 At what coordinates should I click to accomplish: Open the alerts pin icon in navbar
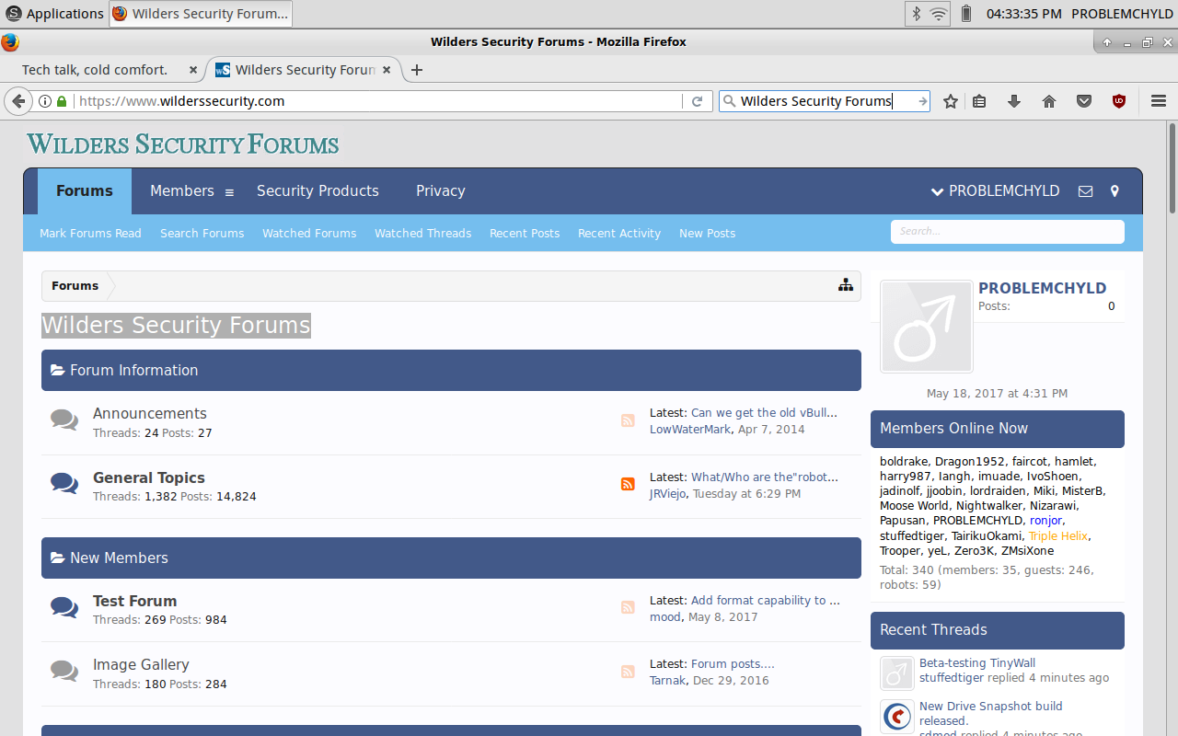tap(1114, 191)
